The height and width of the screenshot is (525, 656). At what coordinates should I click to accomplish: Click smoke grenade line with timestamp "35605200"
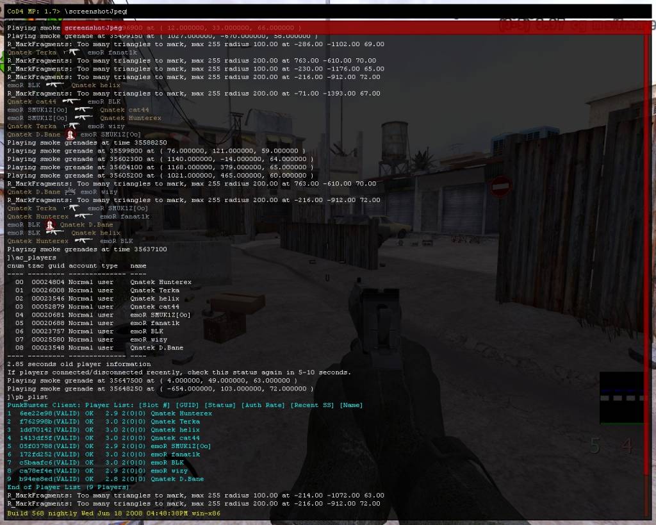coord(160,176)
